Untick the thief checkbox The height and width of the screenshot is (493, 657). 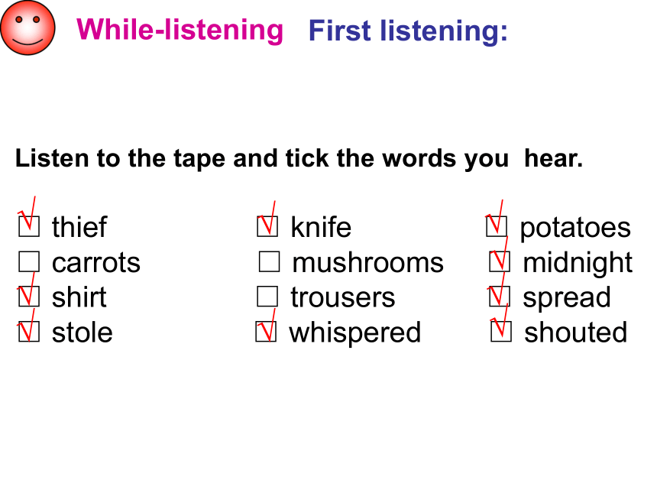(29, 226)
